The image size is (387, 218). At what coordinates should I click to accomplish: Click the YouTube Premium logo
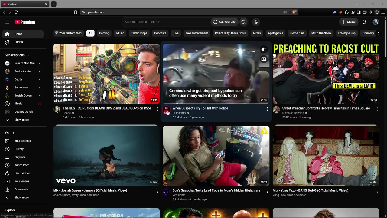coord(25,22)
